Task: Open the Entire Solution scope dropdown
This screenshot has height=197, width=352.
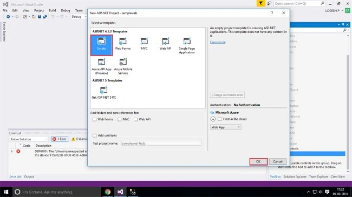Action: pos(29,139)
